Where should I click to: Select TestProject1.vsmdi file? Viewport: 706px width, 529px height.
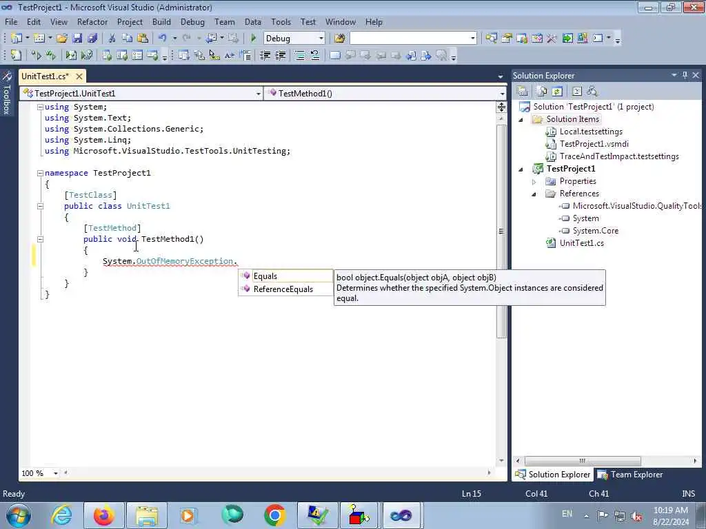(594, 145)
